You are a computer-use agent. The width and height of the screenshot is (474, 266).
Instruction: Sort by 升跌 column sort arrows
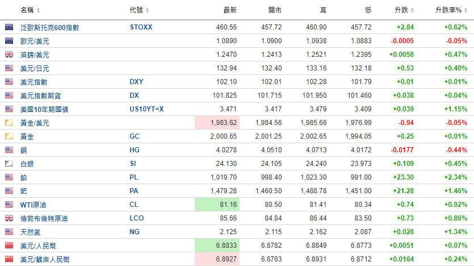[412, 10]
